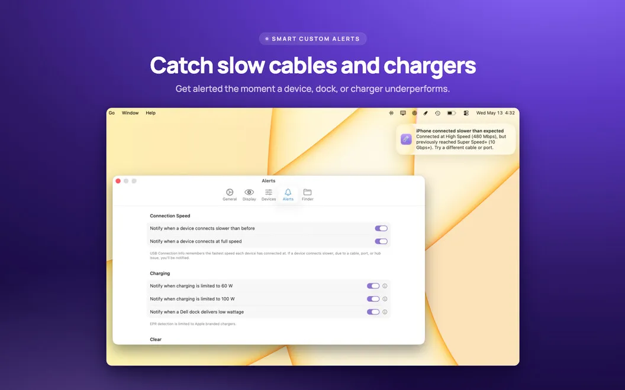This screenshot has height=390, width=625.
Task: Open the Finder tab
Action: [307, 194]
